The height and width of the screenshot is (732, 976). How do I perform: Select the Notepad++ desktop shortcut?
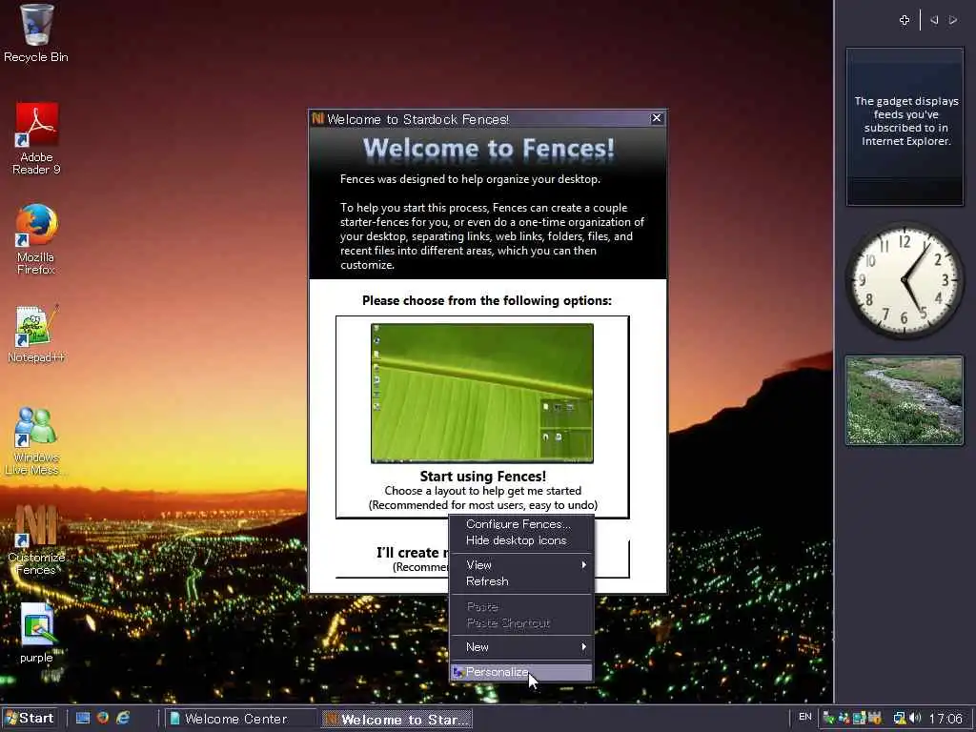pyautogui.click(x=35, y=335)
